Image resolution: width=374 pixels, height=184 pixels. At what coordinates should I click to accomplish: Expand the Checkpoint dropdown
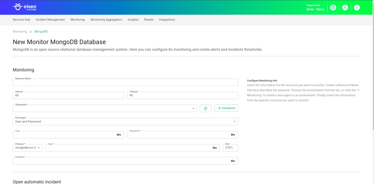pos(193,109)
